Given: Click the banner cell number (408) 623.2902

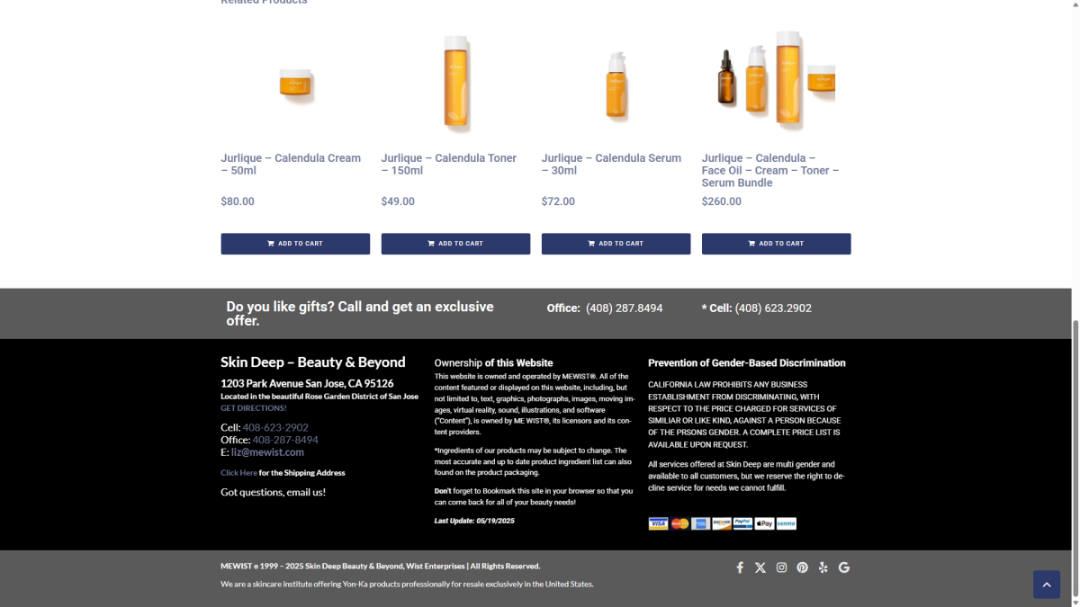Looking at the screenshot, I should point(773,308).
